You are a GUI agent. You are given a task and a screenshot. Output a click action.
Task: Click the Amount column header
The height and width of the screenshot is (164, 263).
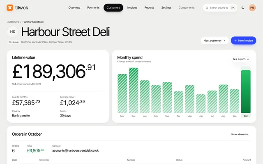point(247,160)
